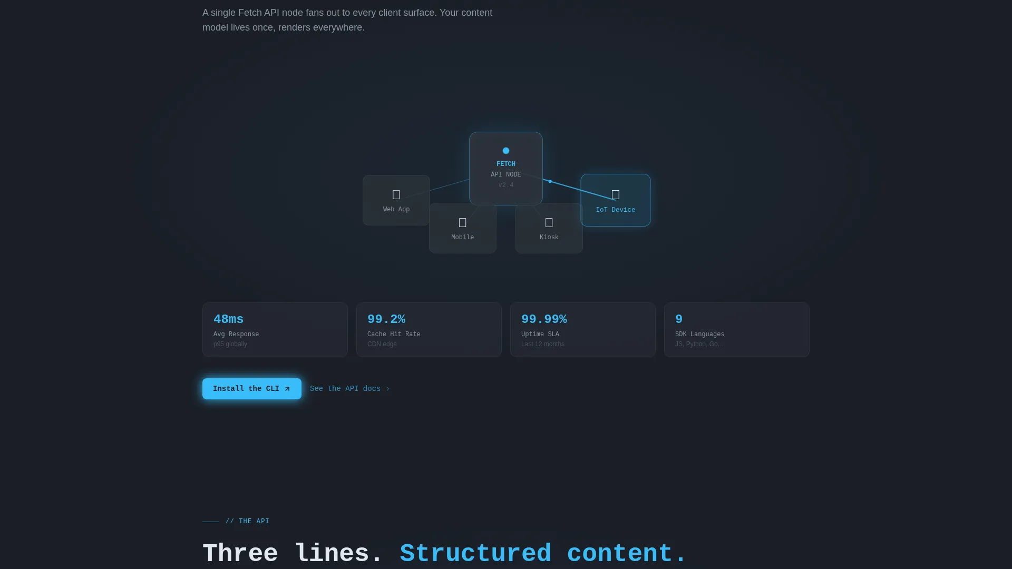
Task: Click the 'IoT Device' label
Action: (x=616, y=210)
